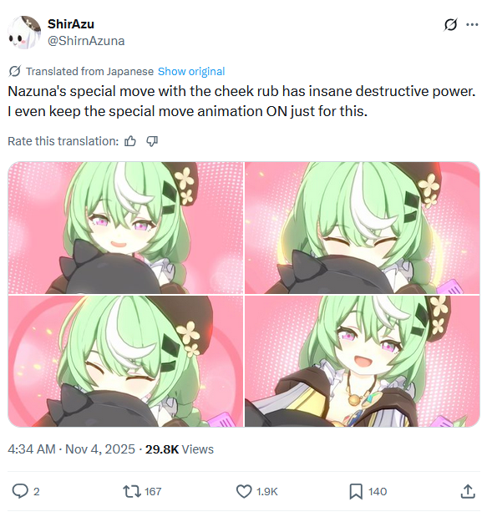Click the ShirAzu display name
The width and height of the screenshot is (492, 517).
[71, 24]
